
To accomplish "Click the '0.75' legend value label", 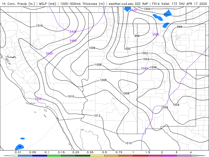I will click(x=119, y=152).
